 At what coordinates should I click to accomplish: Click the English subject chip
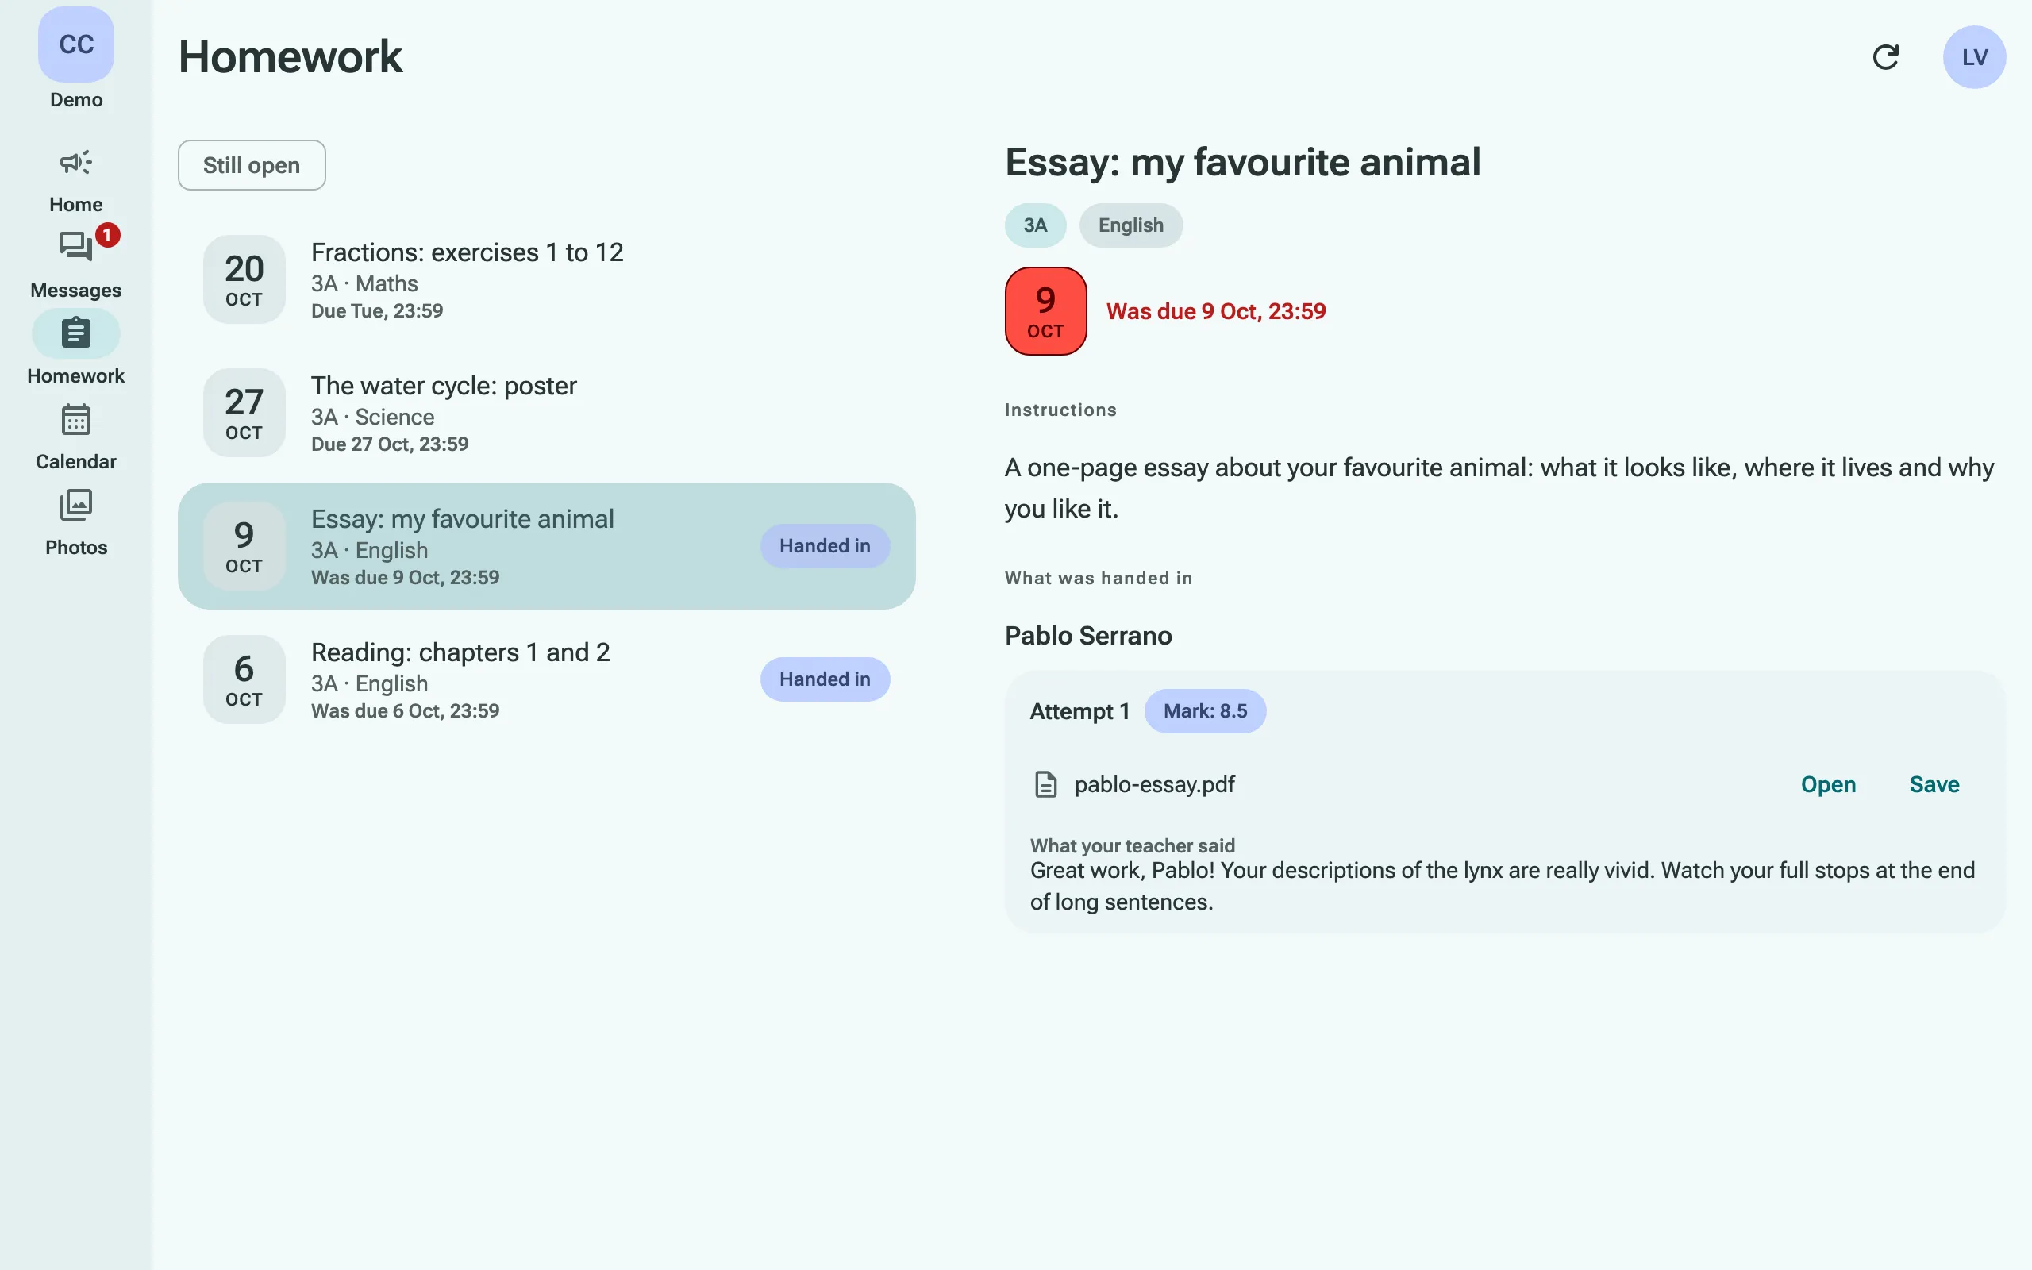point(1130,225)
